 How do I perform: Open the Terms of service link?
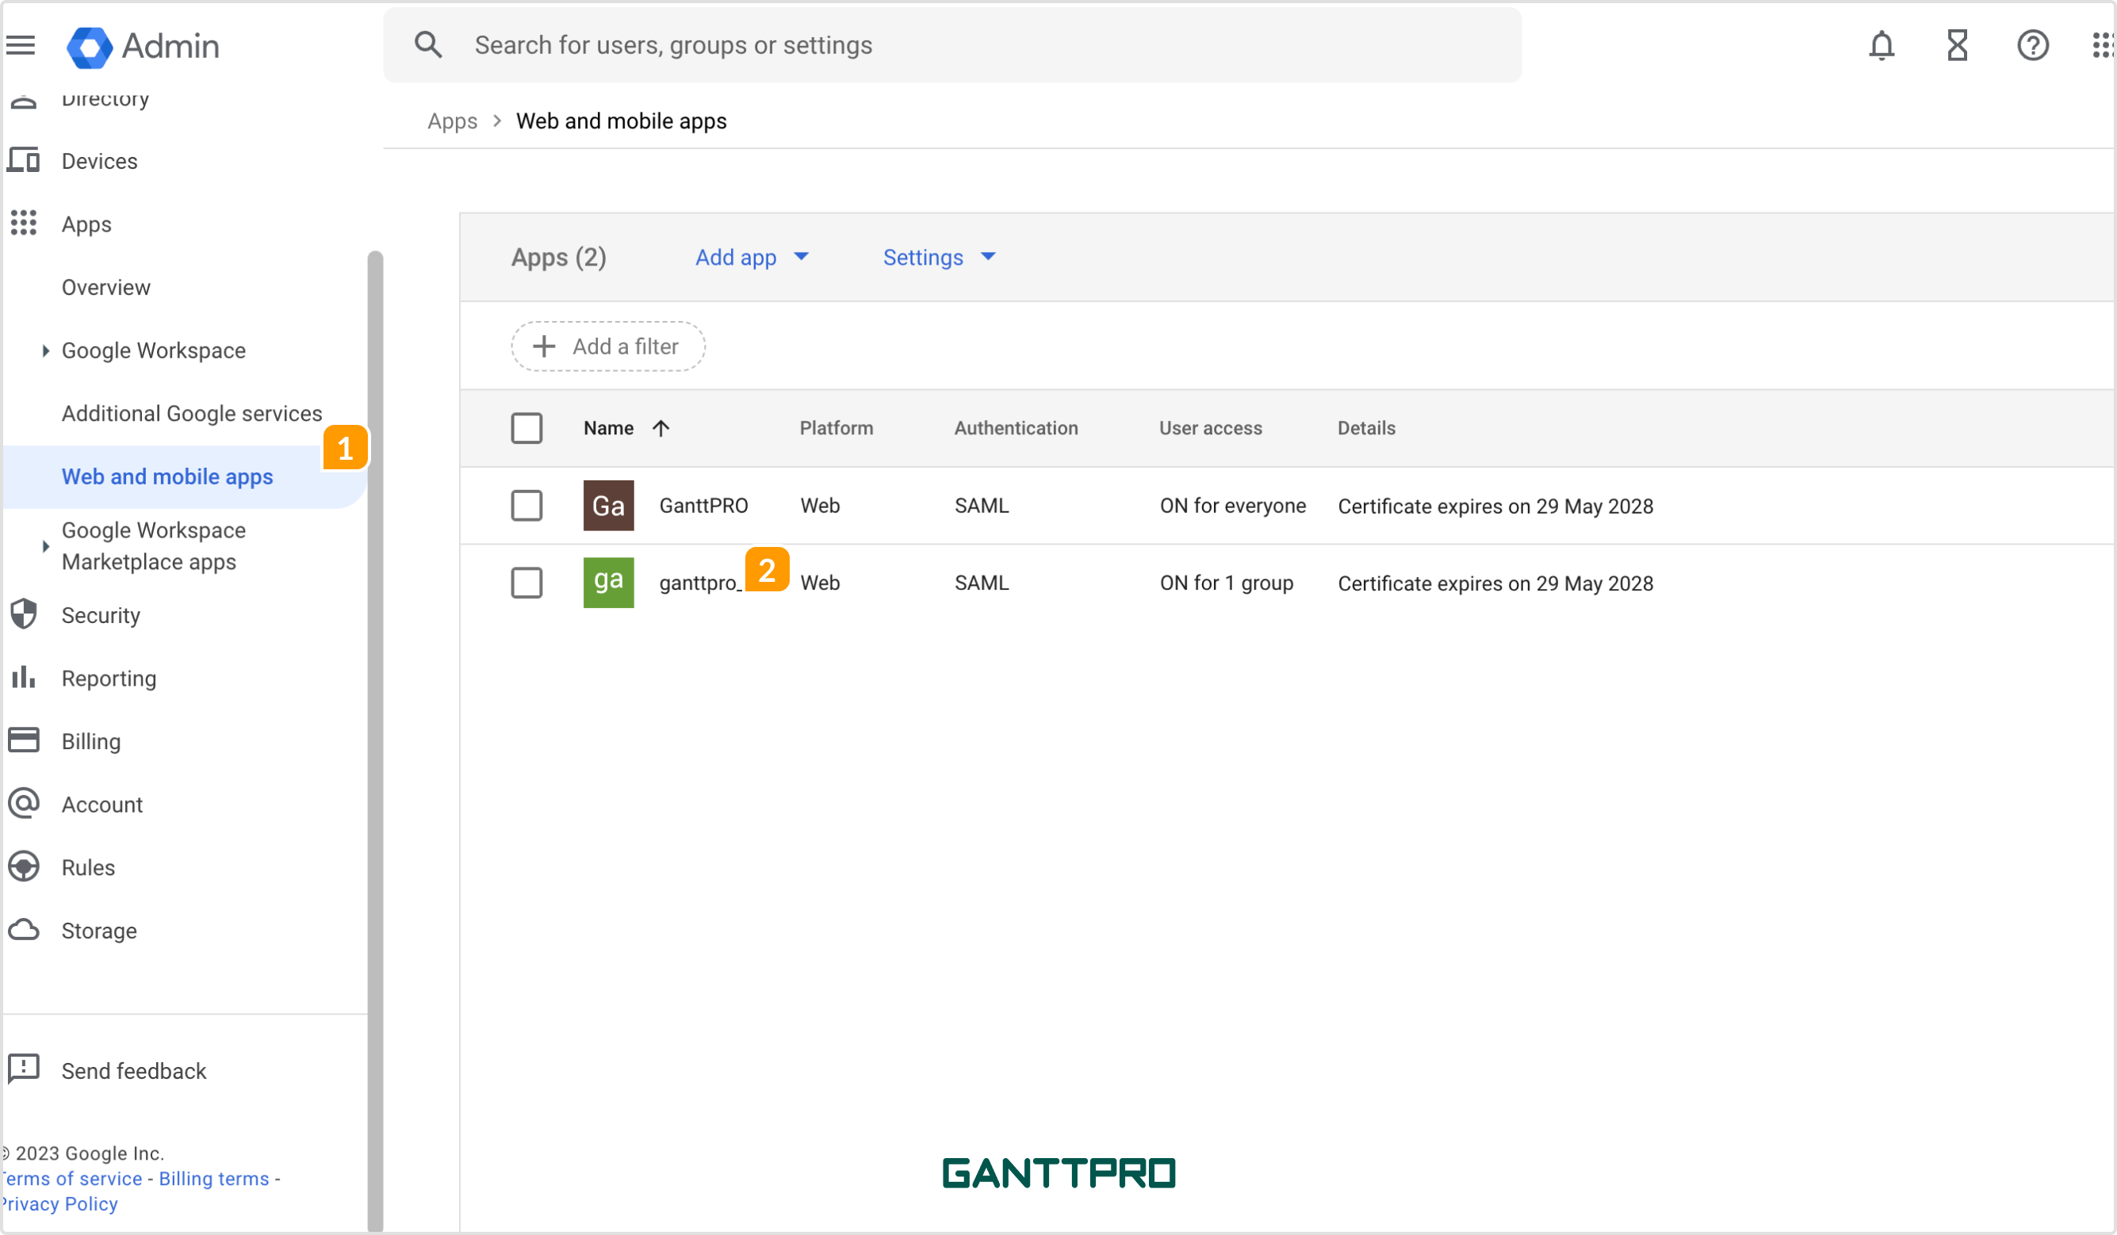click(x=71, y=1179)
